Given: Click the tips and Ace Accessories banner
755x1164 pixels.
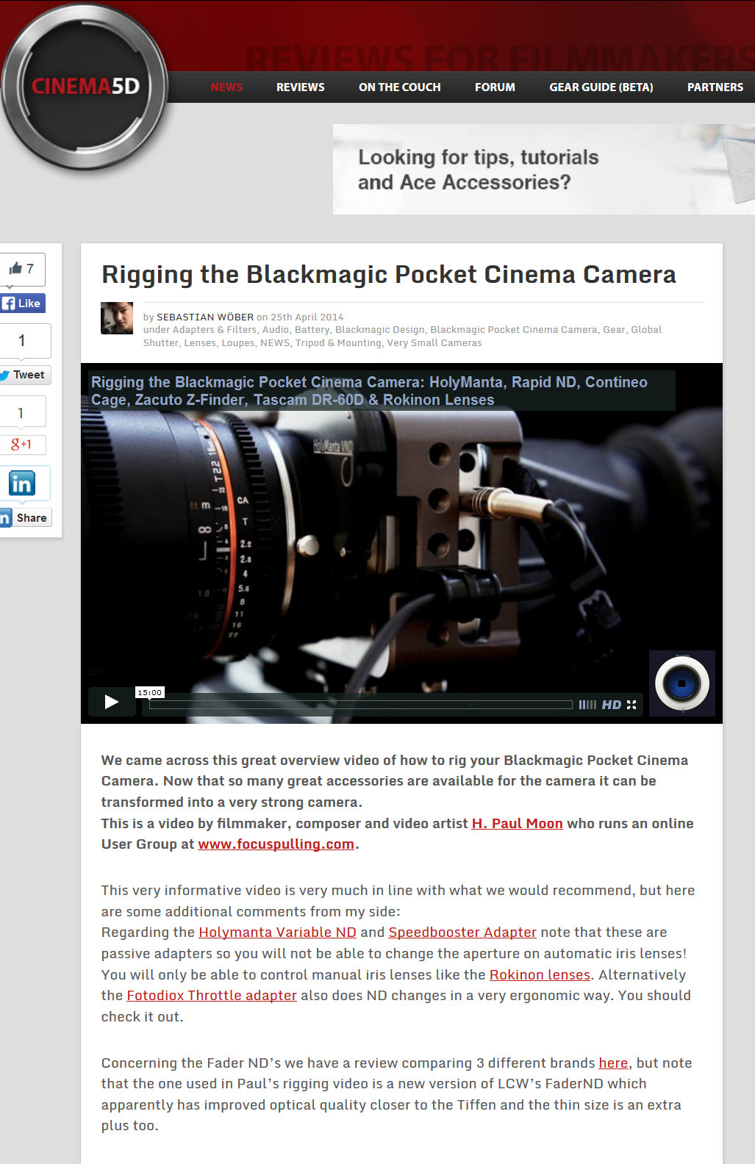Looking at the screenshot, I should pyautogui.click(x=544, y=169).
